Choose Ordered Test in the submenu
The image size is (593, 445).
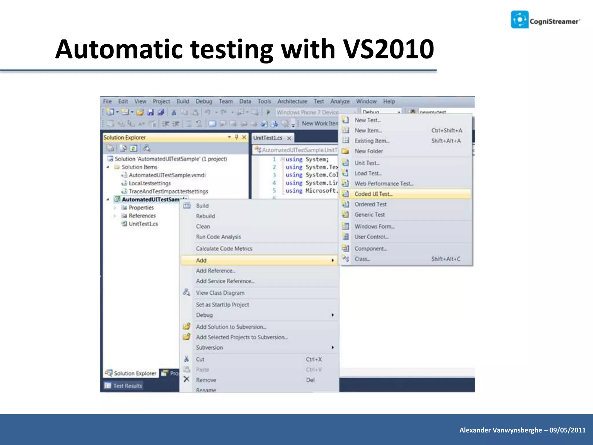coord(405,204)
